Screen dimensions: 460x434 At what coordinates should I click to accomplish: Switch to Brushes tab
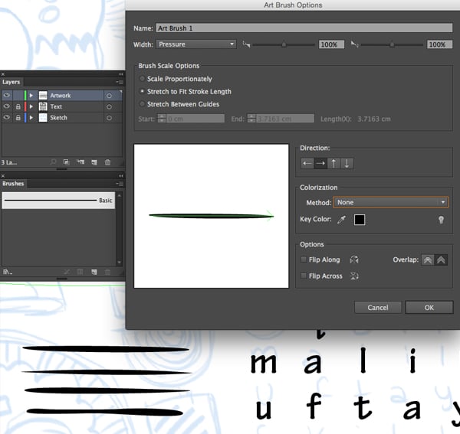pos(13,184)
